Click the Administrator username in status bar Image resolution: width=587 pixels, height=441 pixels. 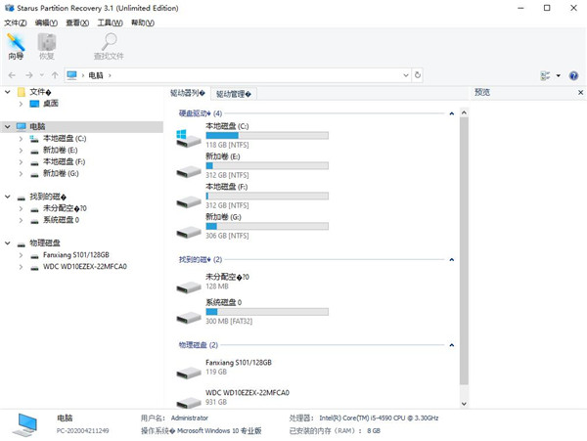pyautogui.click(x=190, y=419)
